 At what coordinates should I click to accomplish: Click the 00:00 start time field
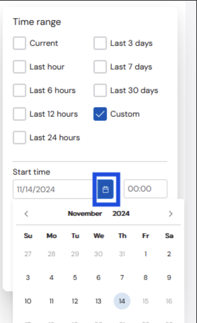click(x=146, y=189)
